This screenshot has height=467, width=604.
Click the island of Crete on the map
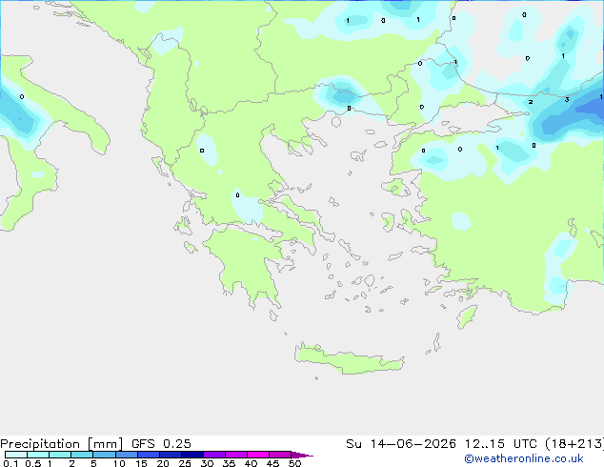pos(349,359)
